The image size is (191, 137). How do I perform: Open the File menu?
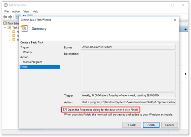tap(6, 12)
